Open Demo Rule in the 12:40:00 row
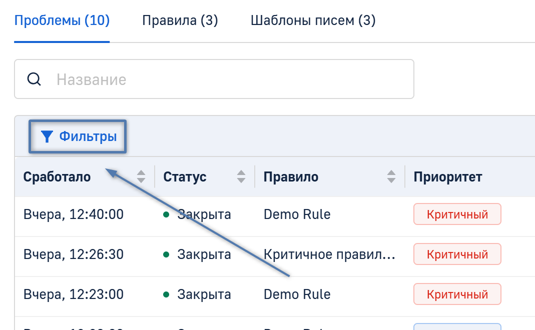Image resolution: width=535 pixels, height=330 pixels. click(297, 214)
